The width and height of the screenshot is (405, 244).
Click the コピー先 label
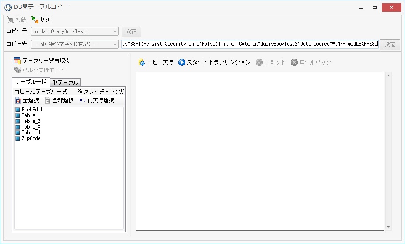pos(16,44)
